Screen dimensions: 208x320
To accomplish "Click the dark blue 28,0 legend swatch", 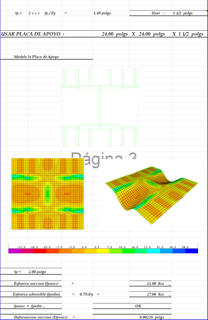I will tap(191, 251).
